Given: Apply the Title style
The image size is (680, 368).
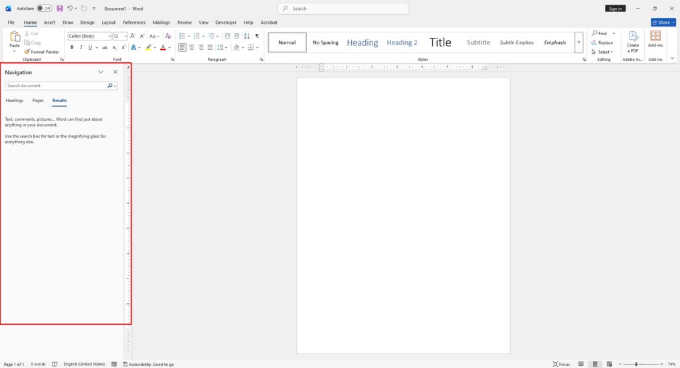Looking at the screenshot, I should [x=440, y=42].
